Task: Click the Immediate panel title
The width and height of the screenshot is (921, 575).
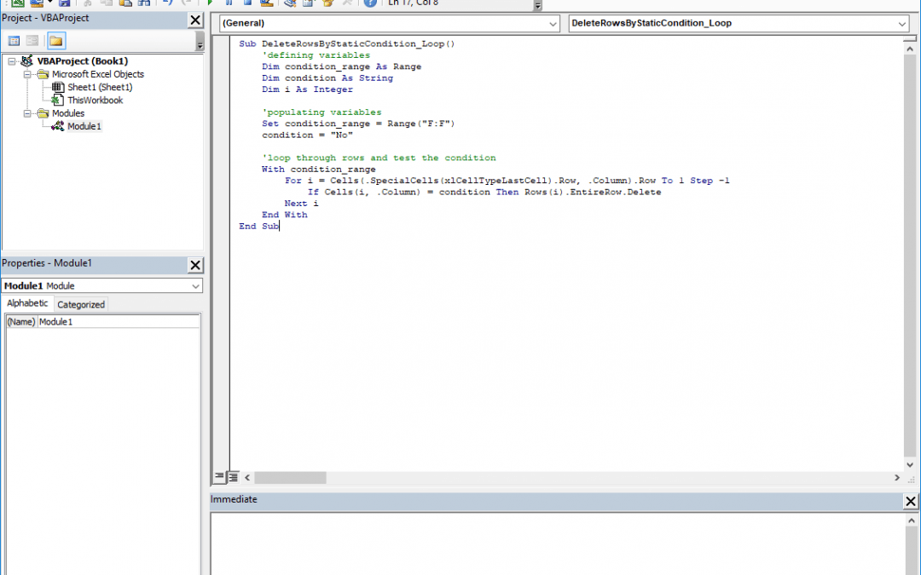Action: pyautogui.click(x=234, y=499)
